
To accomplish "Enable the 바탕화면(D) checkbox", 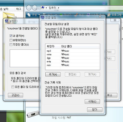I will click(11, 40).
